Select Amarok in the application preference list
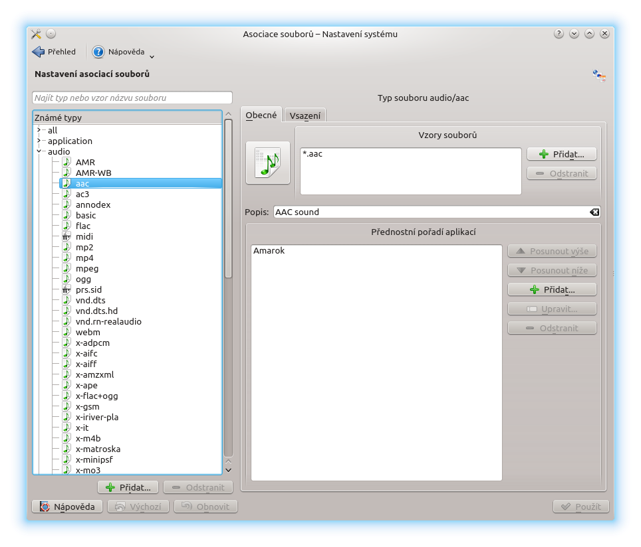 (269, 251)
